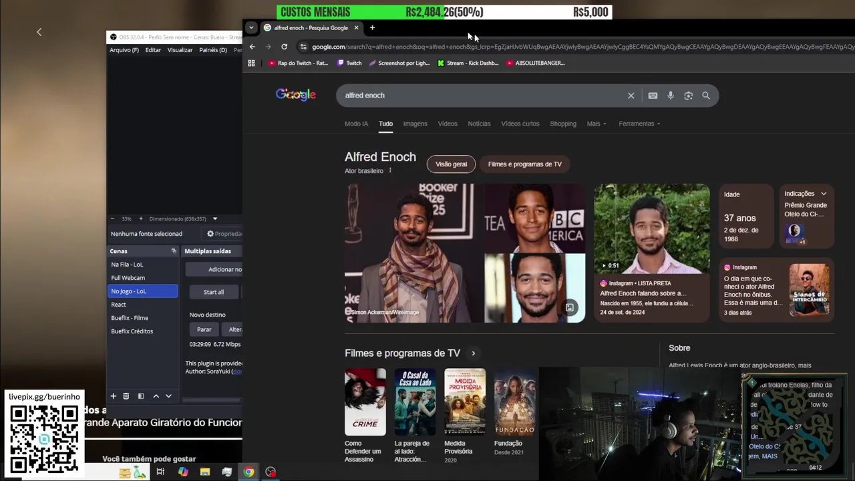
Task: Open the OBS Visualizar menu
Action: [180, 50]
